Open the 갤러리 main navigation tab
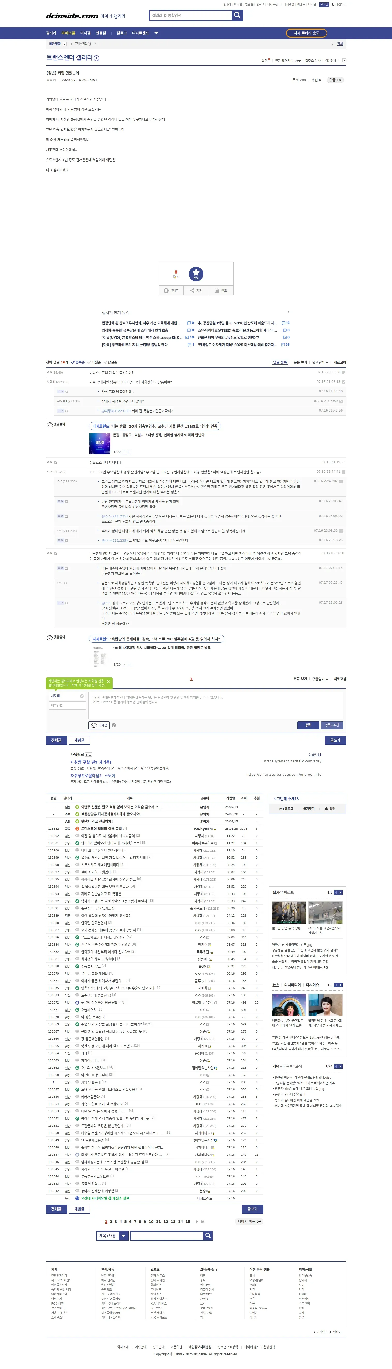Screen dimensions: 392x1369 coord(51,33)
